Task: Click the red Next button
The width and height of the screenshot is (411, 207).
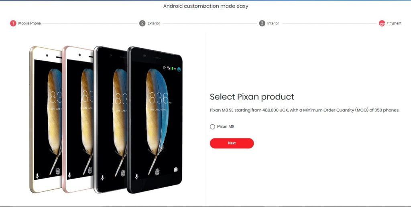Action: [232, 143]
